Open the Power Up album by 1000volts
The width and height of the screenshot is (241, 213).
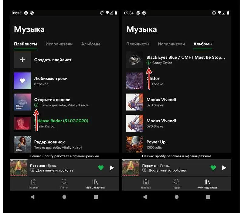[x=176, y=144]
